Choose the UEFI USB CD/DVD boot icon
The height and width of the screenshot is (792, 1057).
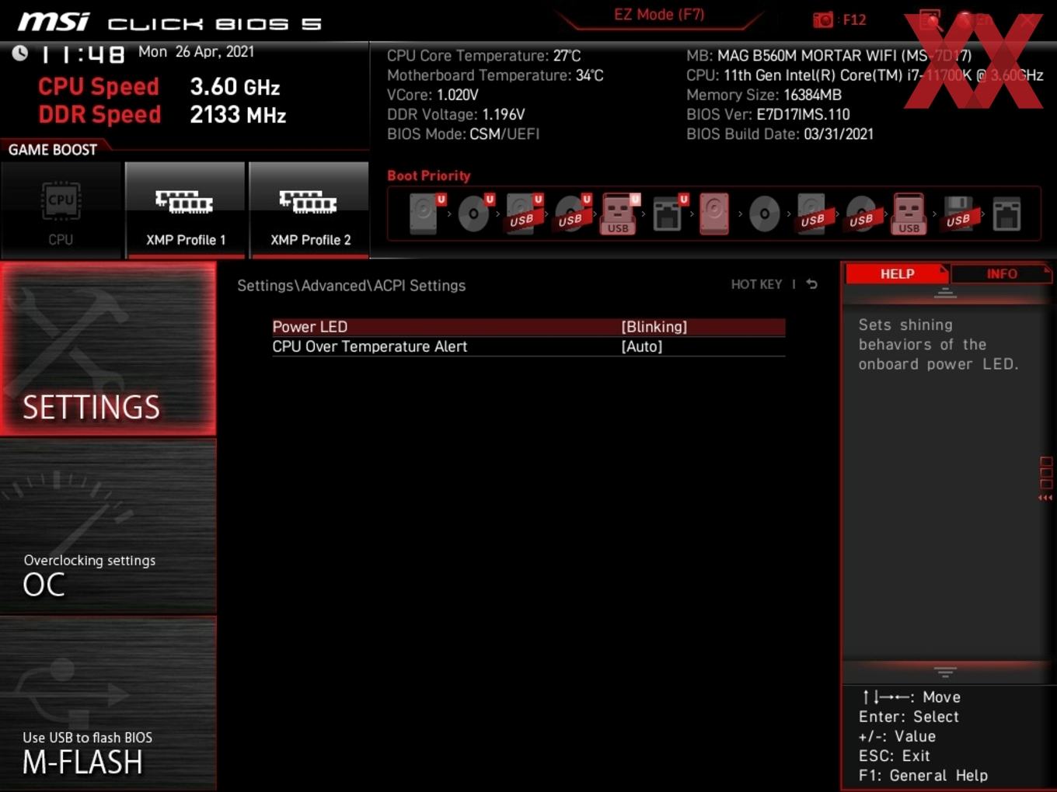point(572,214)
